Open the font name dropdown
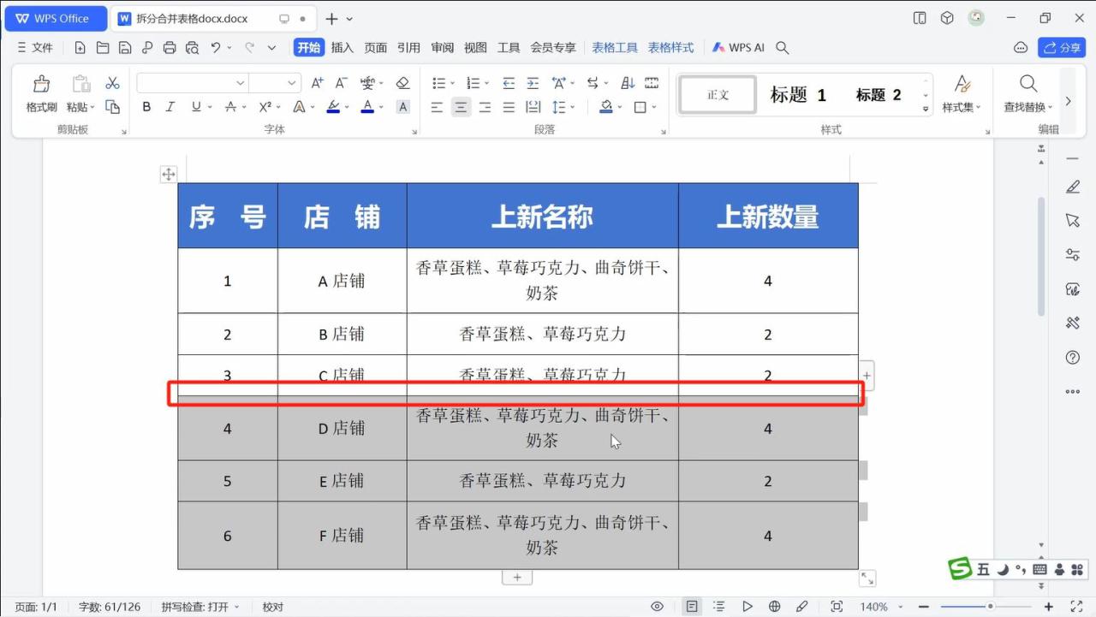The height and width of the screenshot is (617, 1096). click(241, 83)
